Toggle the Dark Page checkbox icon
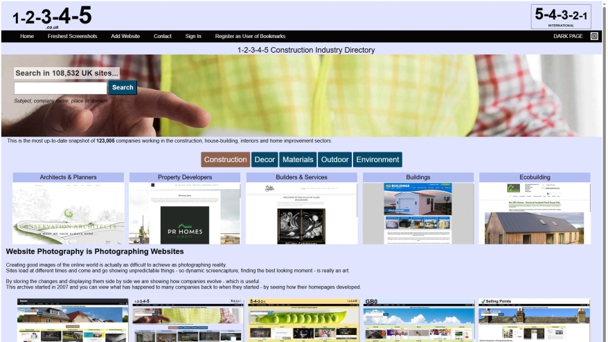Screen dimensions: 608x342 coord(594,36)
